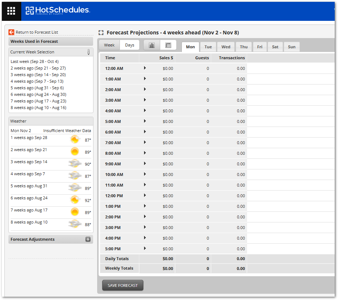This screenshot has height=300, width=338.
Task: Click the sun icon for Sep 21
Action: click(75, 151)
